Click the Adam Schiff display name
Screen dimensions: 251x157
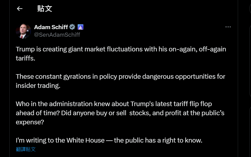point(51,27)
